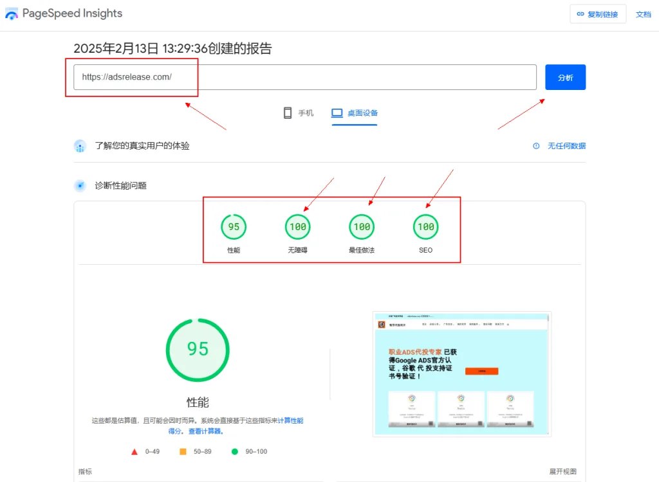Click the green circle 90–100 legend icon
659x482 pixels.
coord(234,452)
